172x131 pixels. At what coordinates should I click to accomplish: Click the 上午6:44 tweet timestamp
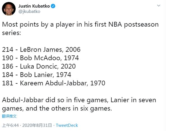[x=10, y=125]
